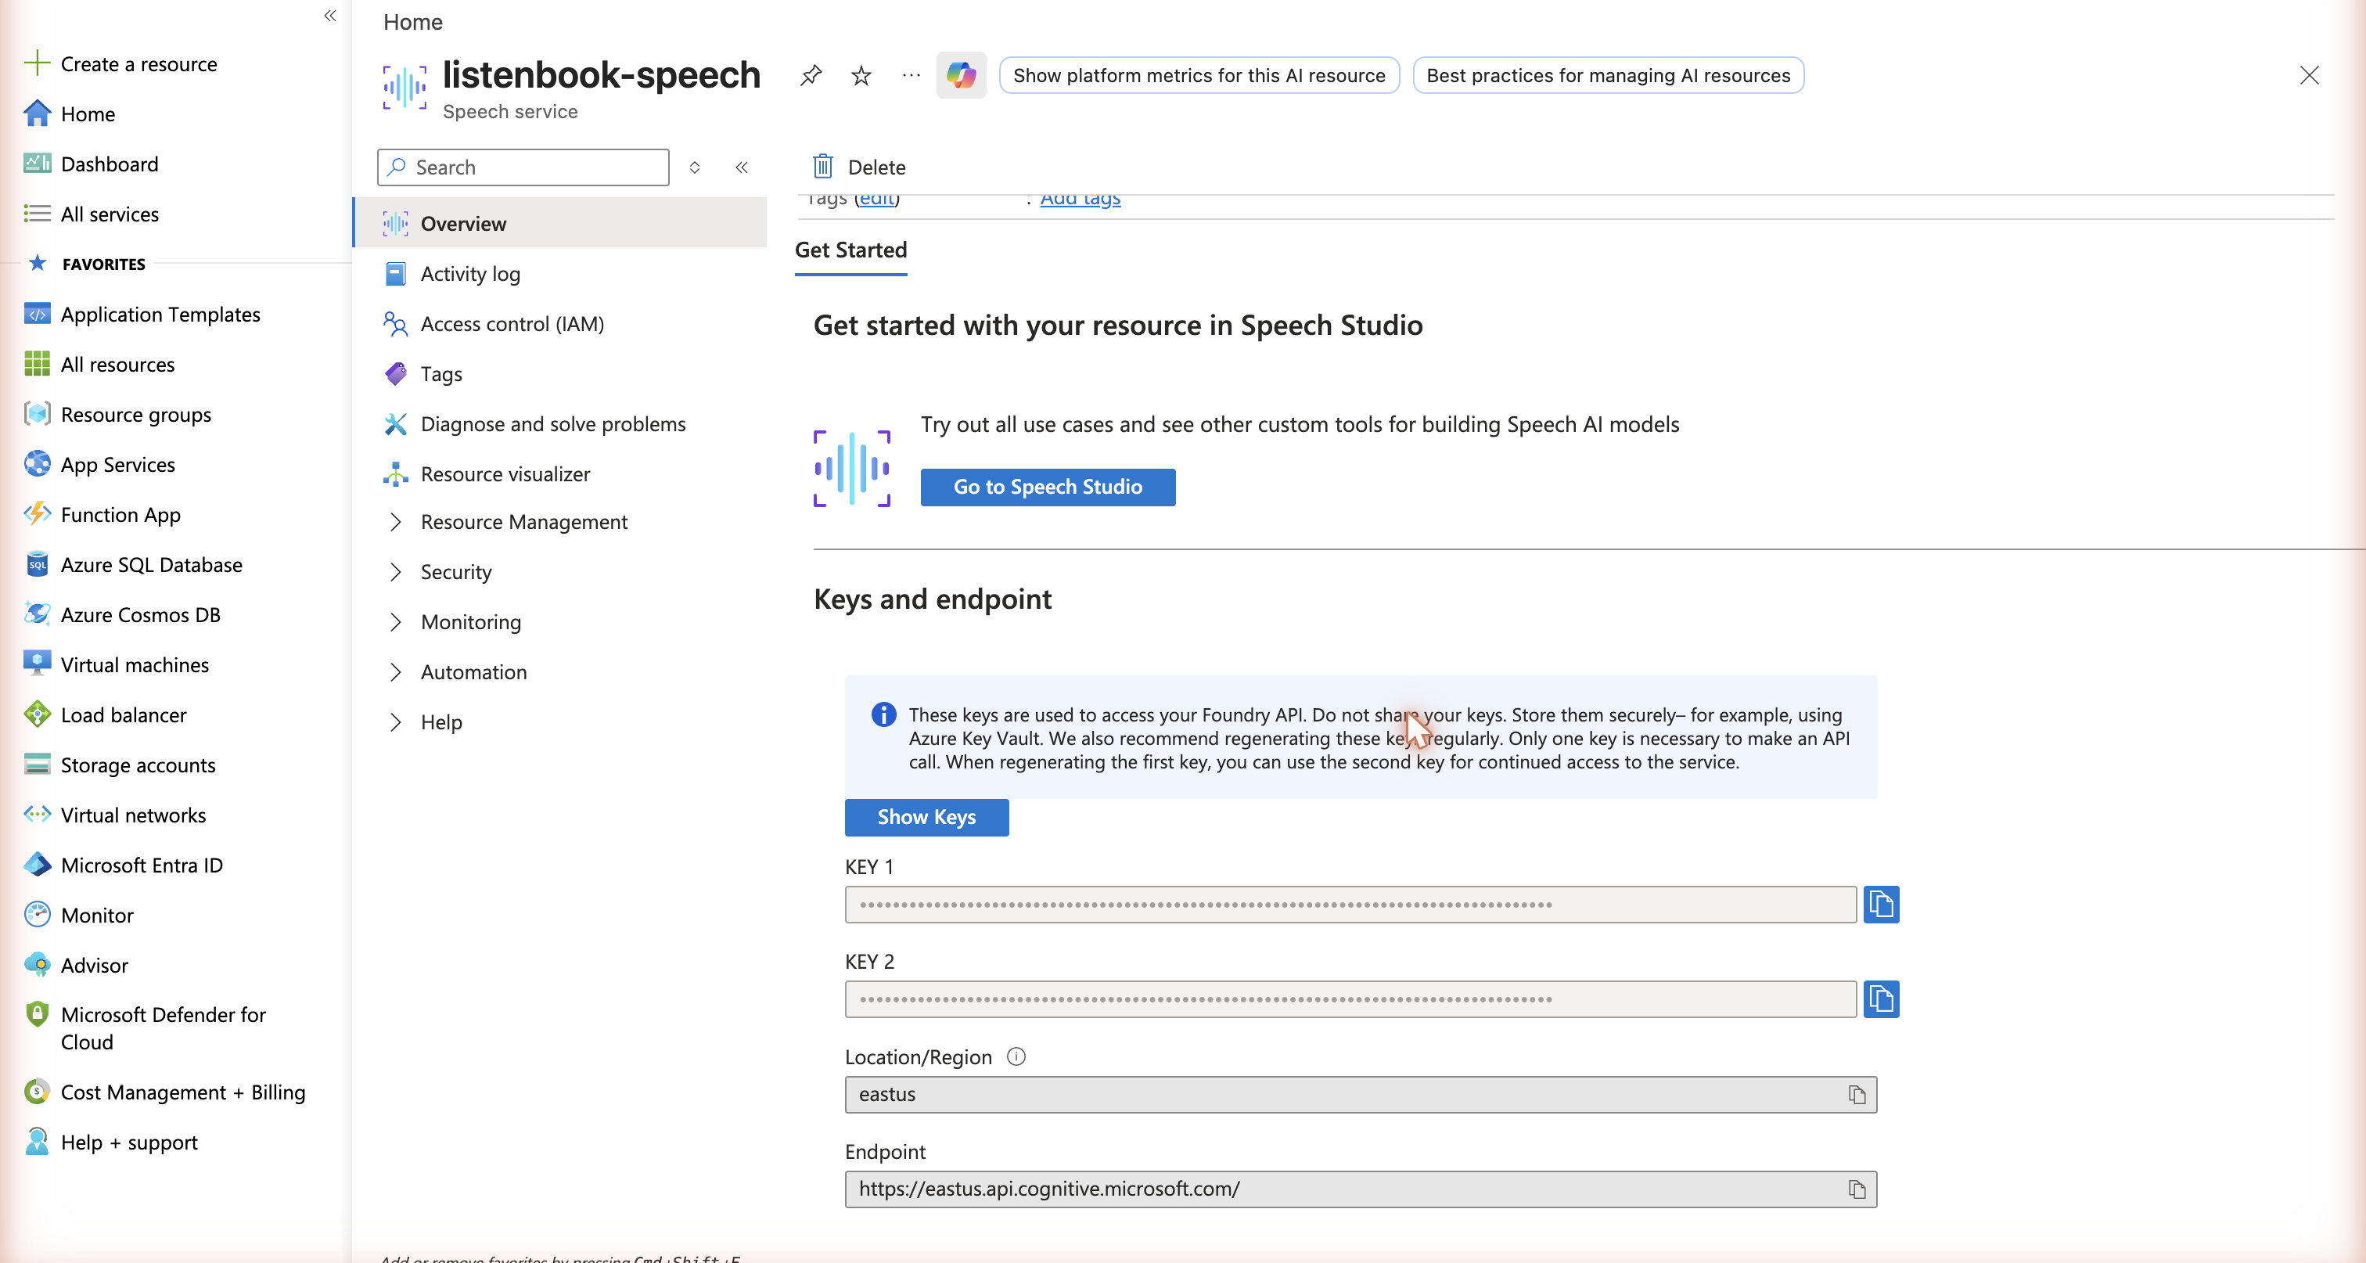This screenshot has width=2366, height=1263.
Task: Click Show platform metrics for this AI resource
Action: pyautogui.click(x=1199, y=75)
